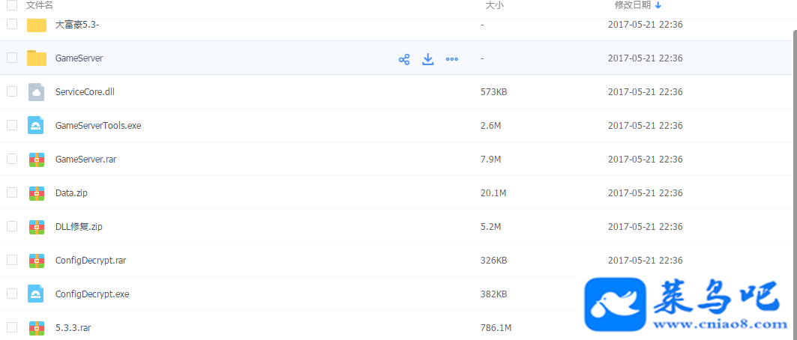
Task: Tick the GameServer.rar checkbox
Action: point(12,159)
